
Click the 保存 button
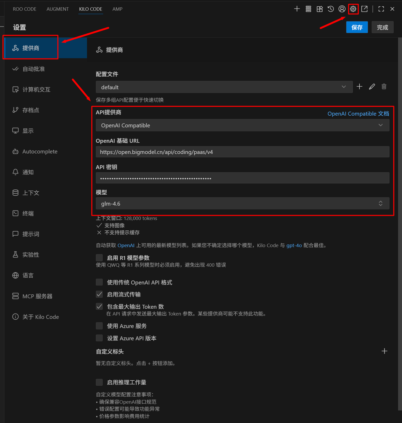(x=357, y=27)
